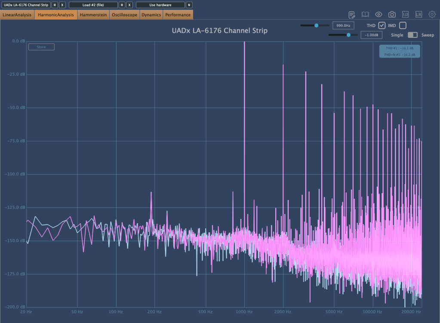Uncheck the THD checkbox
440x323 pixels.
click(382, 25)
